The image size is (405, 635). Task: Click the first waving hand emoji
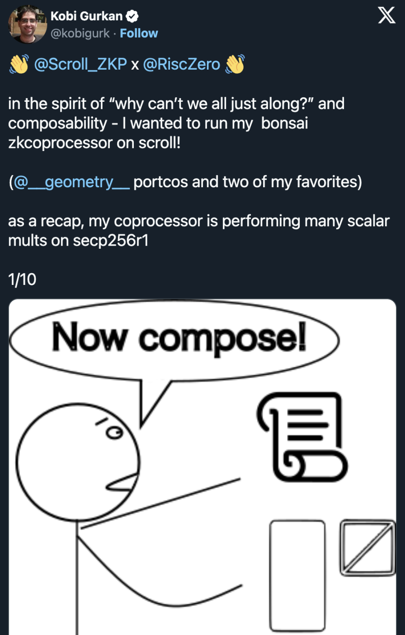pyautogui.click(x=19, y=64)
